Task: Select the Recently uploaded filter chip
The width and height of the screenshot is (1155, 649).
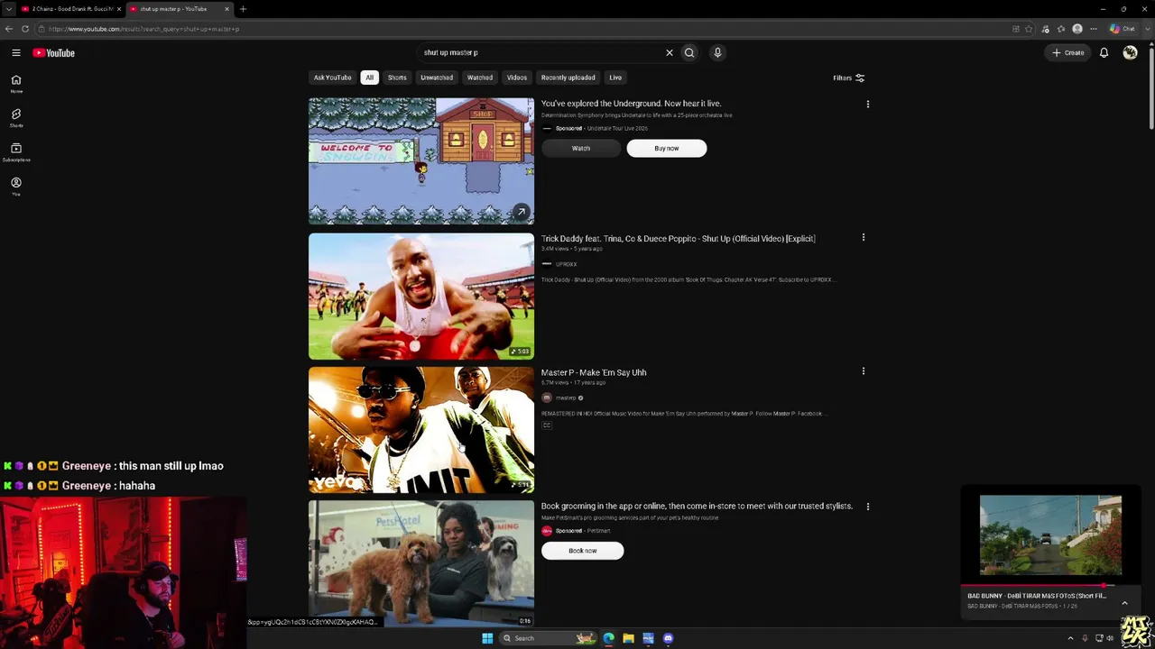Action: [568, 78]
